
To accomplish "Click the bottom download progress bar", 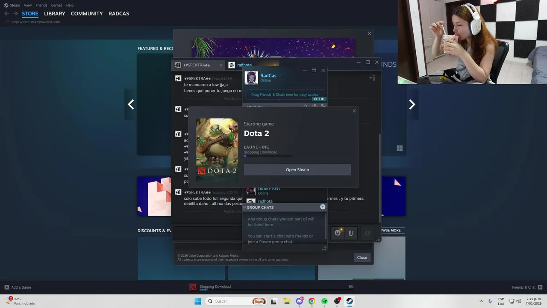I will tap(276, 290).
